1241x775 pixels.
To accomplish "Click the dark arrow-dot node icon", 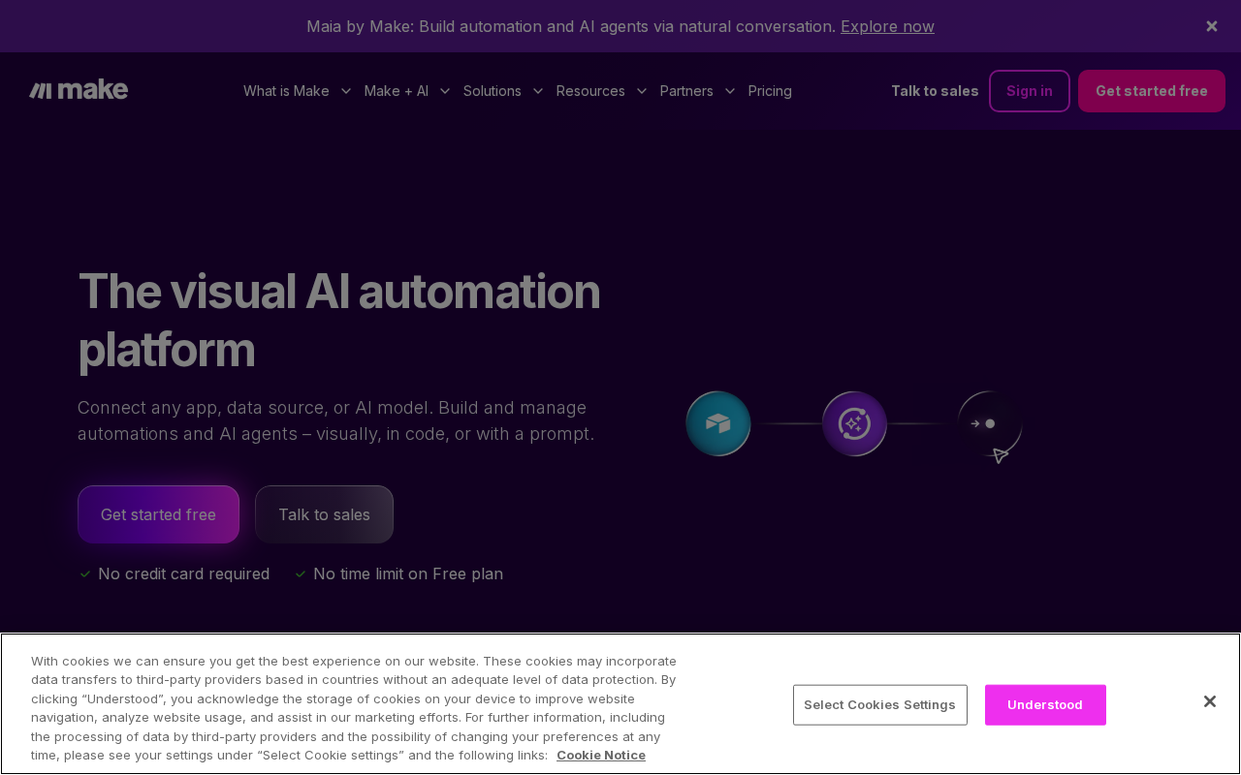I will [990, 423].
